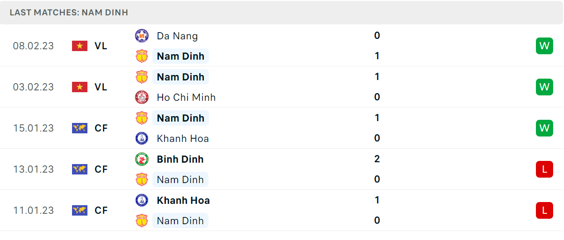Open the L result badge for 13.01.23
Image resolution: width=564 pixels, height=240 pixels.
(x=545, y=169)
